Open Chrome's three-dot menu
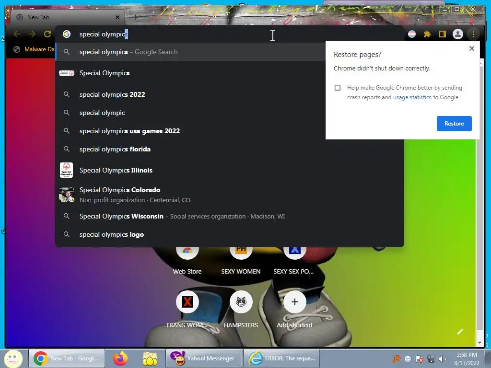 473,34
